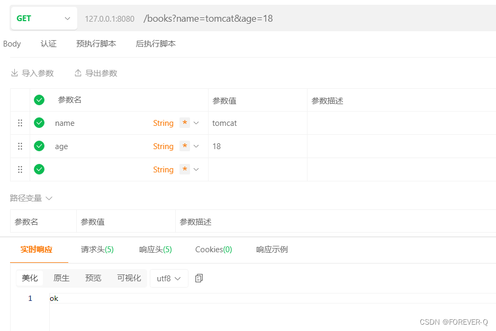Click the drag handle beside age parameter
The height and width of the screenshot is (331, 496).
[x=20, y=146]
